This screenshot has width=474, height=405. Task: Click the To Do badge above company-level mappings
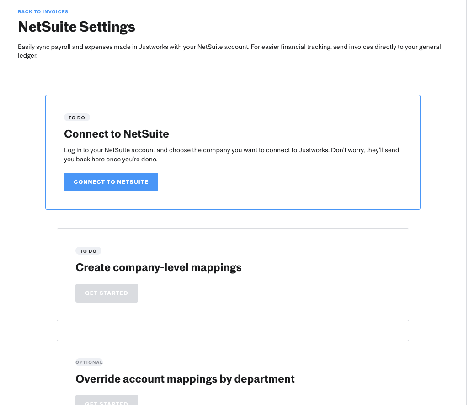coord(88,251)
